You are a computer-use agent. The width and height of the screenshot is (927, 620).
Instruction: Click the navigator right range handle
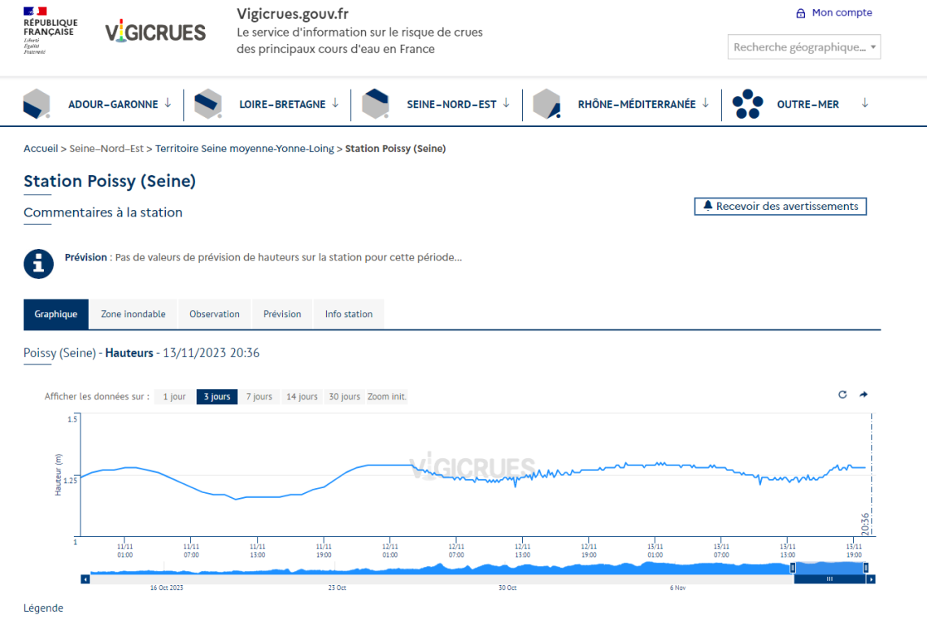[865, 568]
